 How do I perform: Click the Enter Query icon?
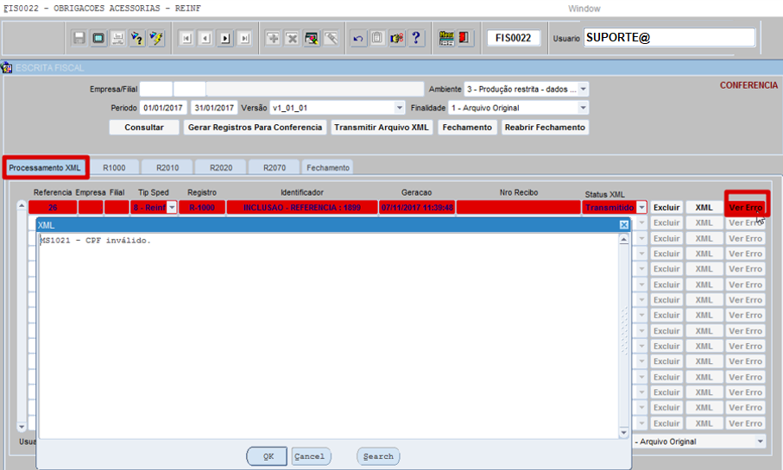click(x=136, y=38)
